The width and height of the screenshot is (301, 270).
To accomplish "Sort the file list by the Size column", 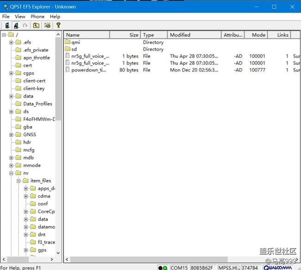I will click(x=125, y=35).
